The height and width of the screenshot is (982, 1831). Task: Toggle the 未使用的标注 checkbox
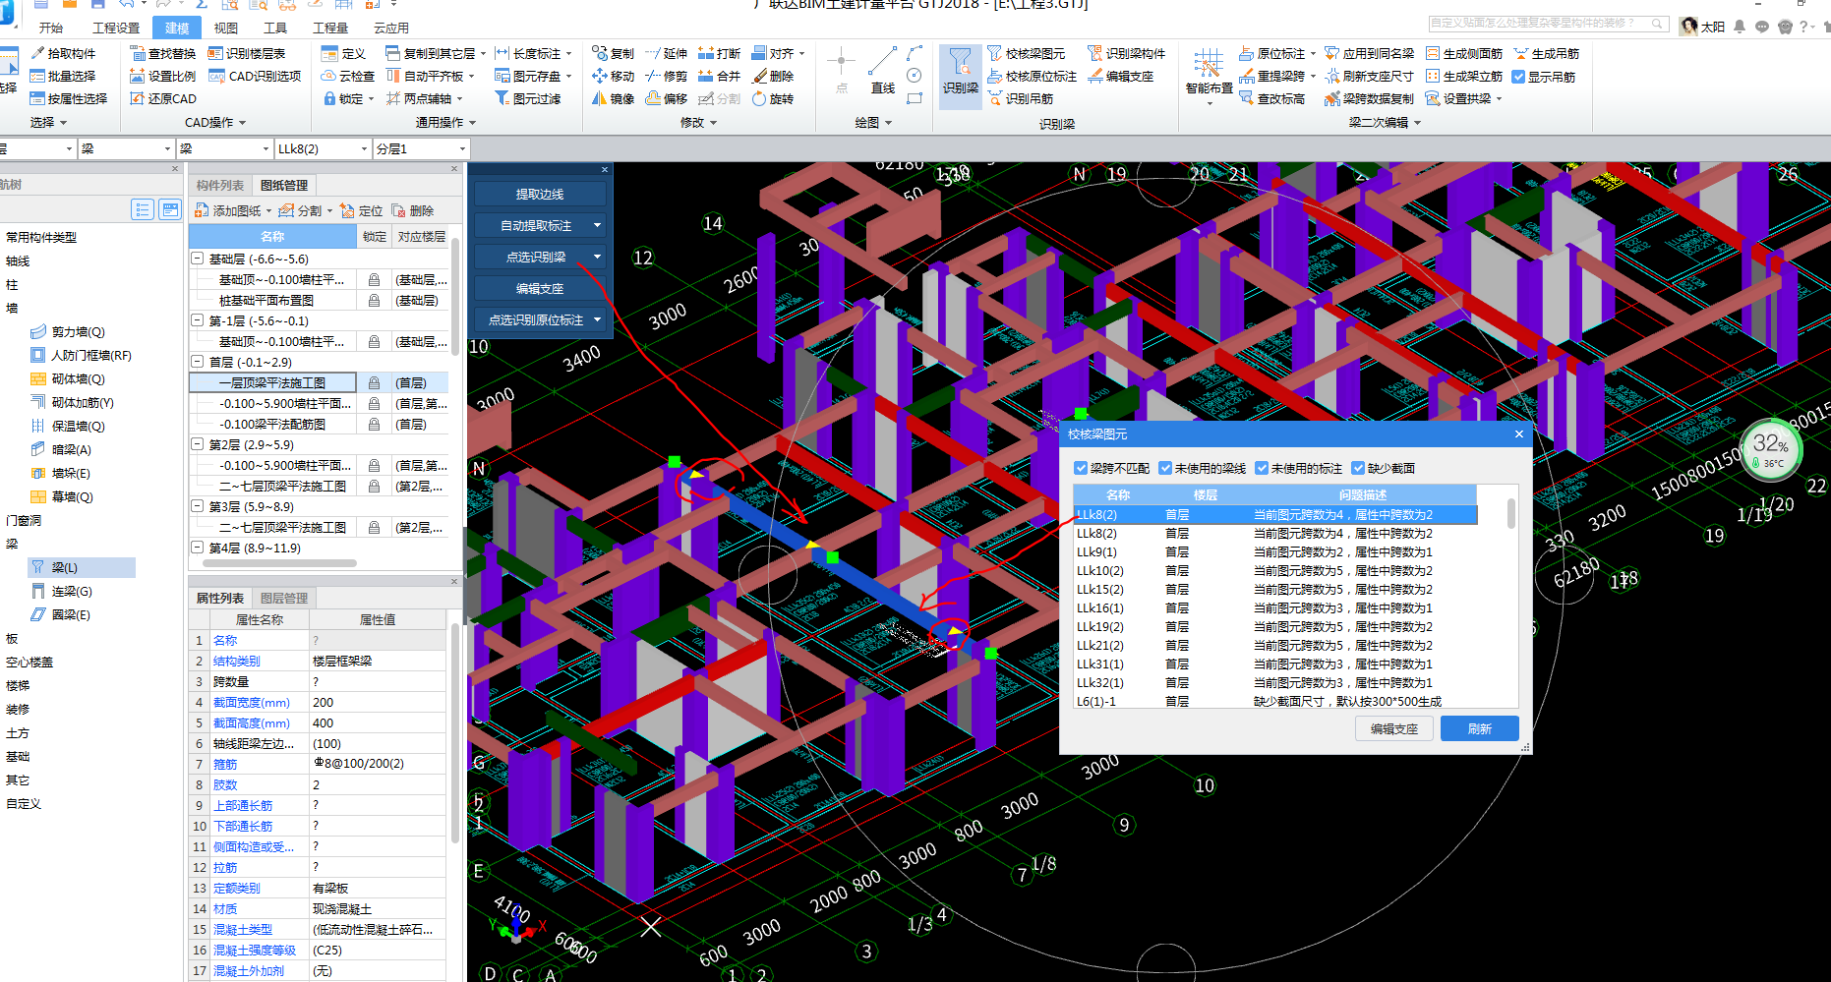(x=1262, y=468)
